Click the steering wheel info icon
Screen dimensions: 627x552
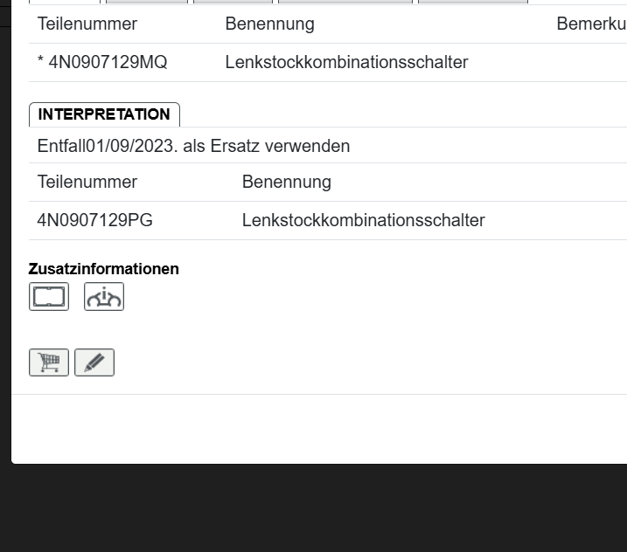pyautogui.click(x=104, y=297)
